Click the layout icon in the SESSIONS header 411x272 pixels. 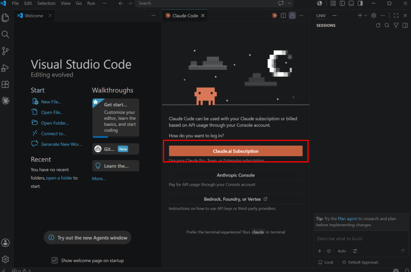click(405, 25)
